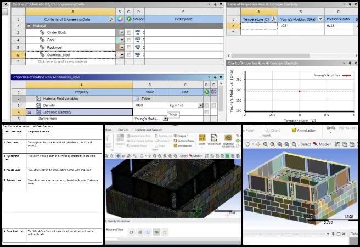Click Mode in the middle panel toolbar
Image resolution: width=360 pixels, height=247 pixels.
coord(197,156)
